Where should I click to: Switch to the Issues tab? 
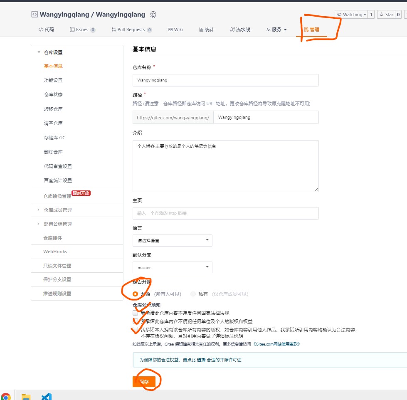click(x=82, y=30)
